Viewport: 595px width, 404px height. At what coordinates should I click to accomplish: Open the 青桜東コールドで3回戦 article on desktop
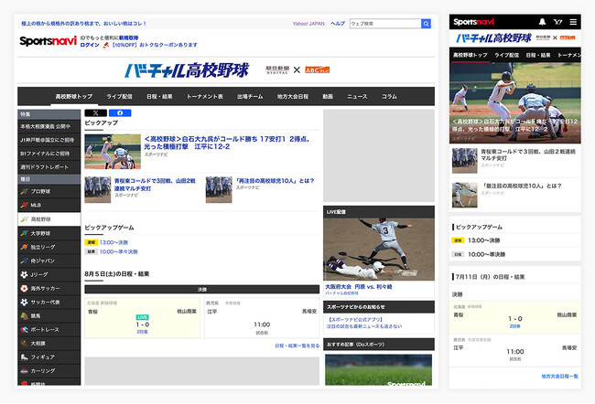[155, 185]
